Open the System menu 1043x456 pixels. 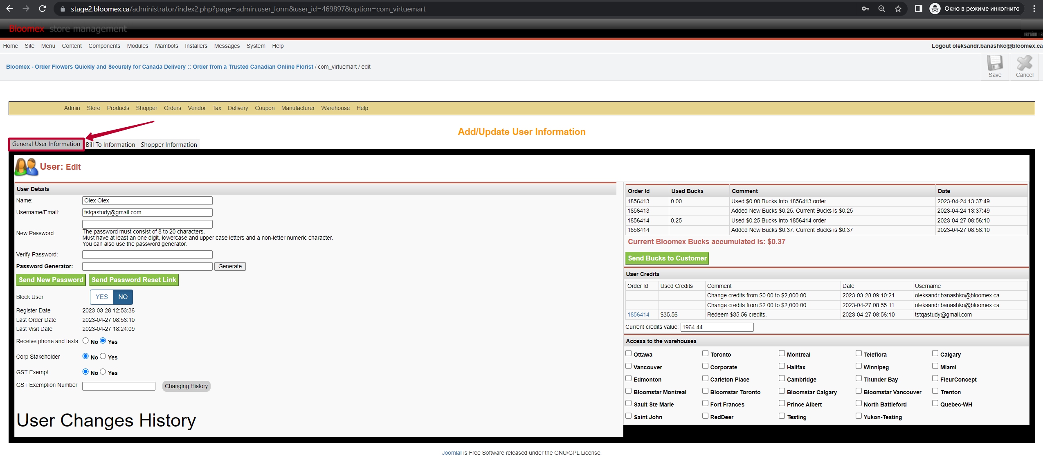(256, 46)
